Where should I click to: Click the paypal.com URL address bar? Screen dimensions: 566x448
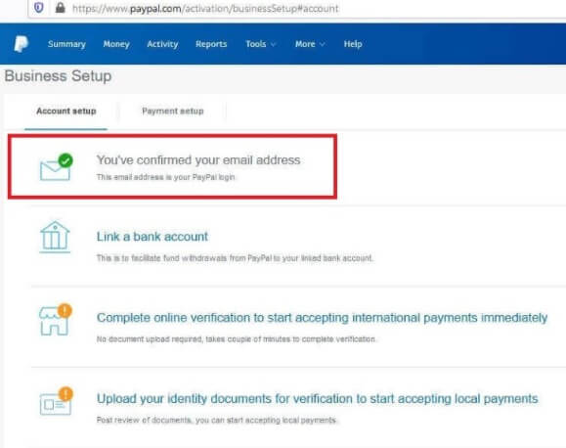click(x=205, y=8)
